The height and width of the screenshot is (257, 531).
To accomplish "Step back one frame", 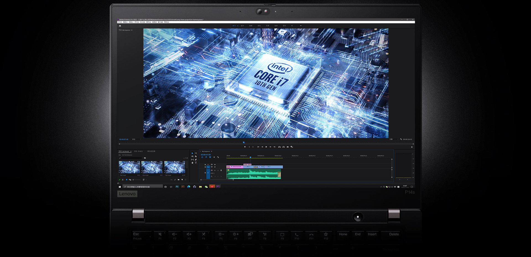I will (262, 147).
